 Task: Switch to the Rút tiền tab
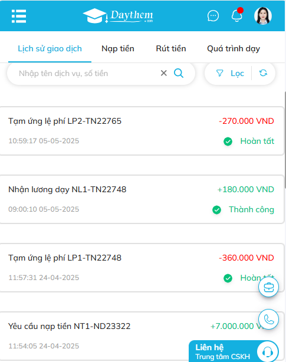(x=171, y=49)
